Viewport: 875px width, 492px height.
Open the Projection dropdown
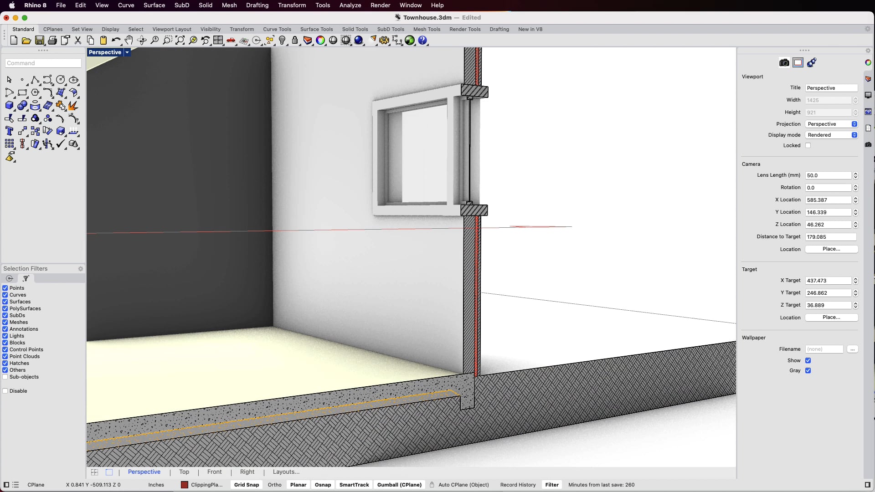coord(832,124)
